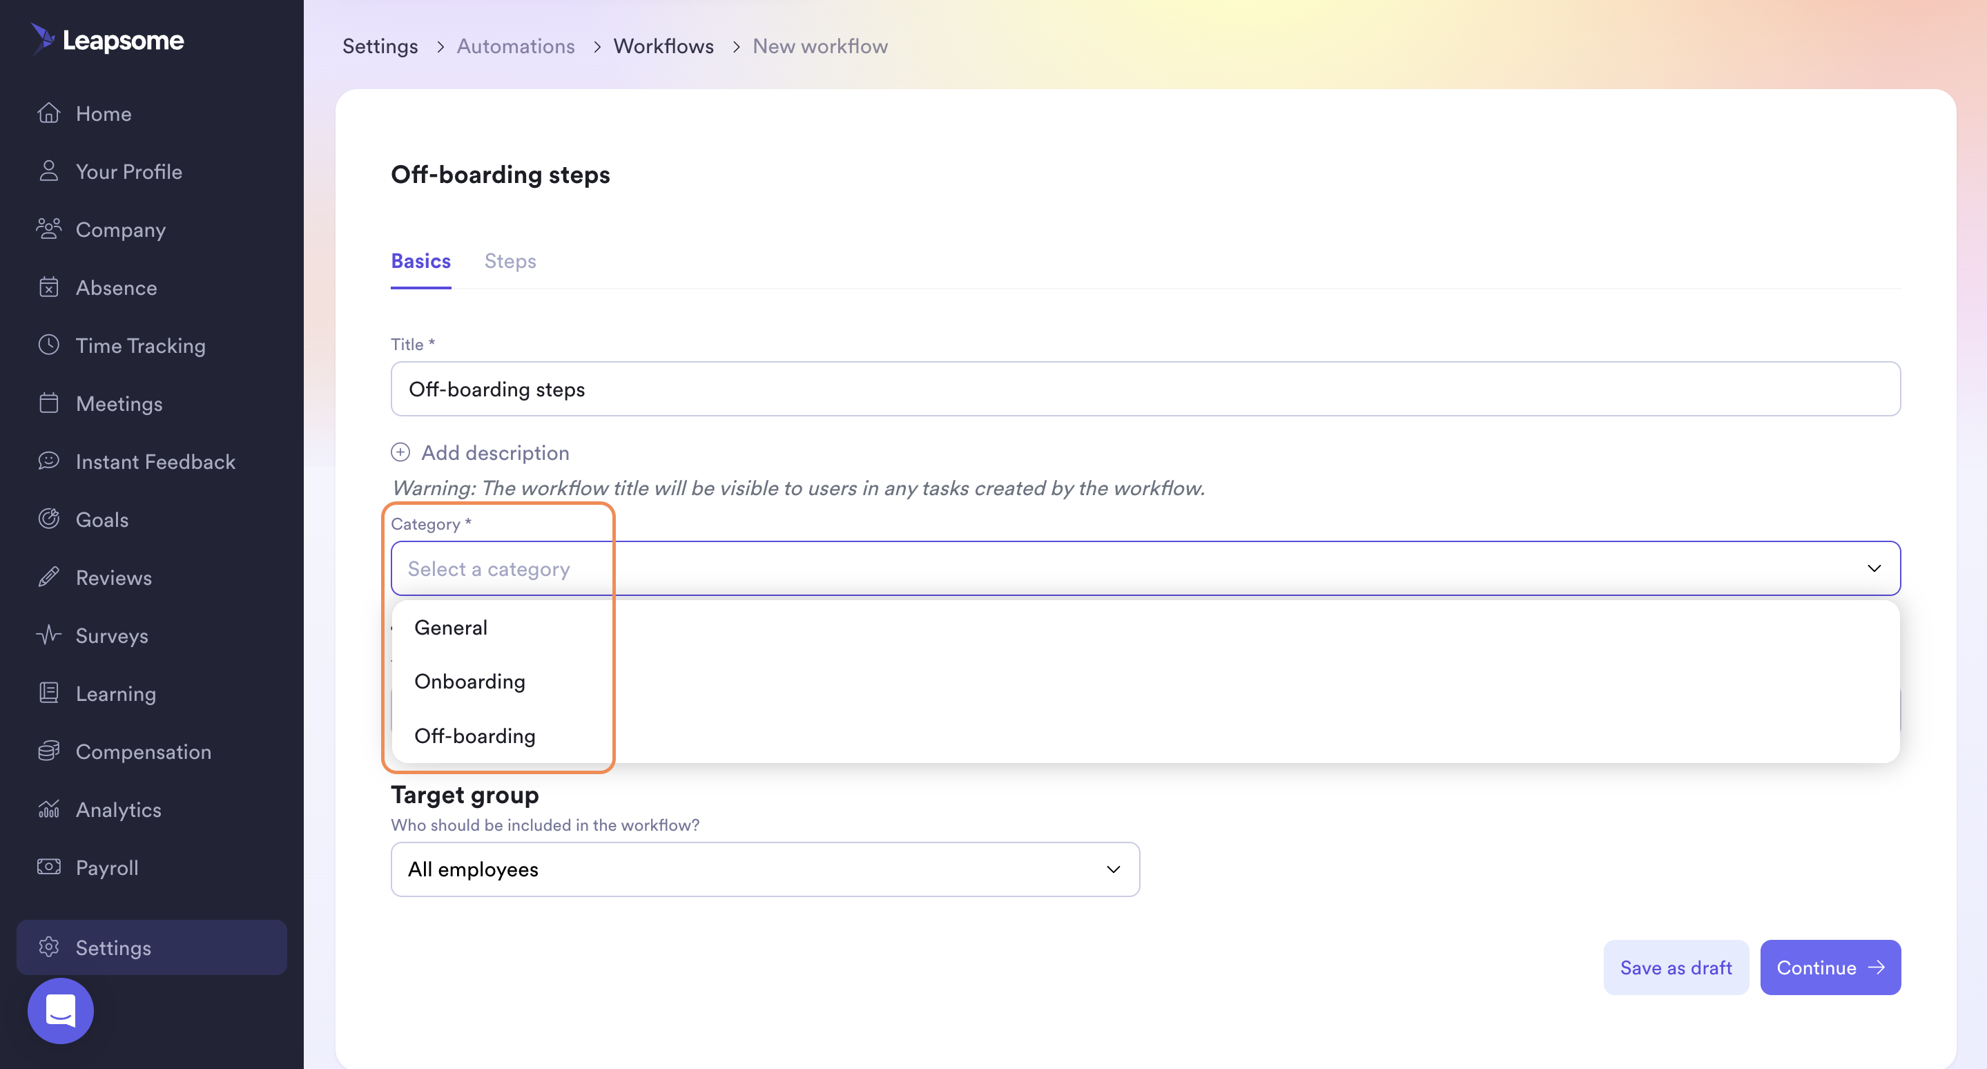Open the chat support bubble
This screenshot has width=1987, height=1069.
pos(60,1010)
